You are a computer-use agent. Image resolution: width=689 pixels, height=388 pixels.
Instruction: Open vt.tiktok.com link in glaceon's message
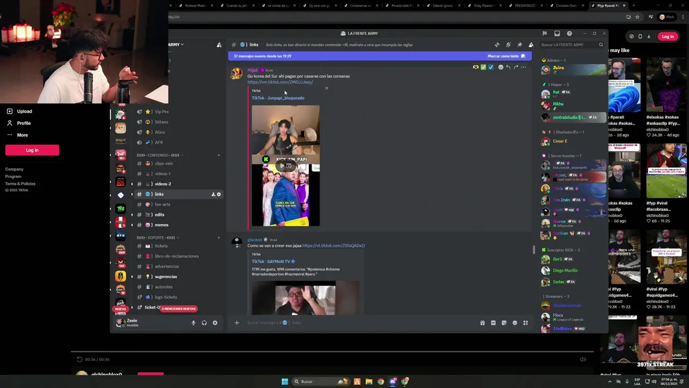click(334, 246)
